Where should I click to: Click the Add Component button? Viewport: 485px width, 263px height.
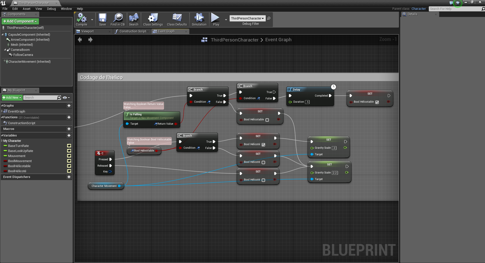point(20,21)
